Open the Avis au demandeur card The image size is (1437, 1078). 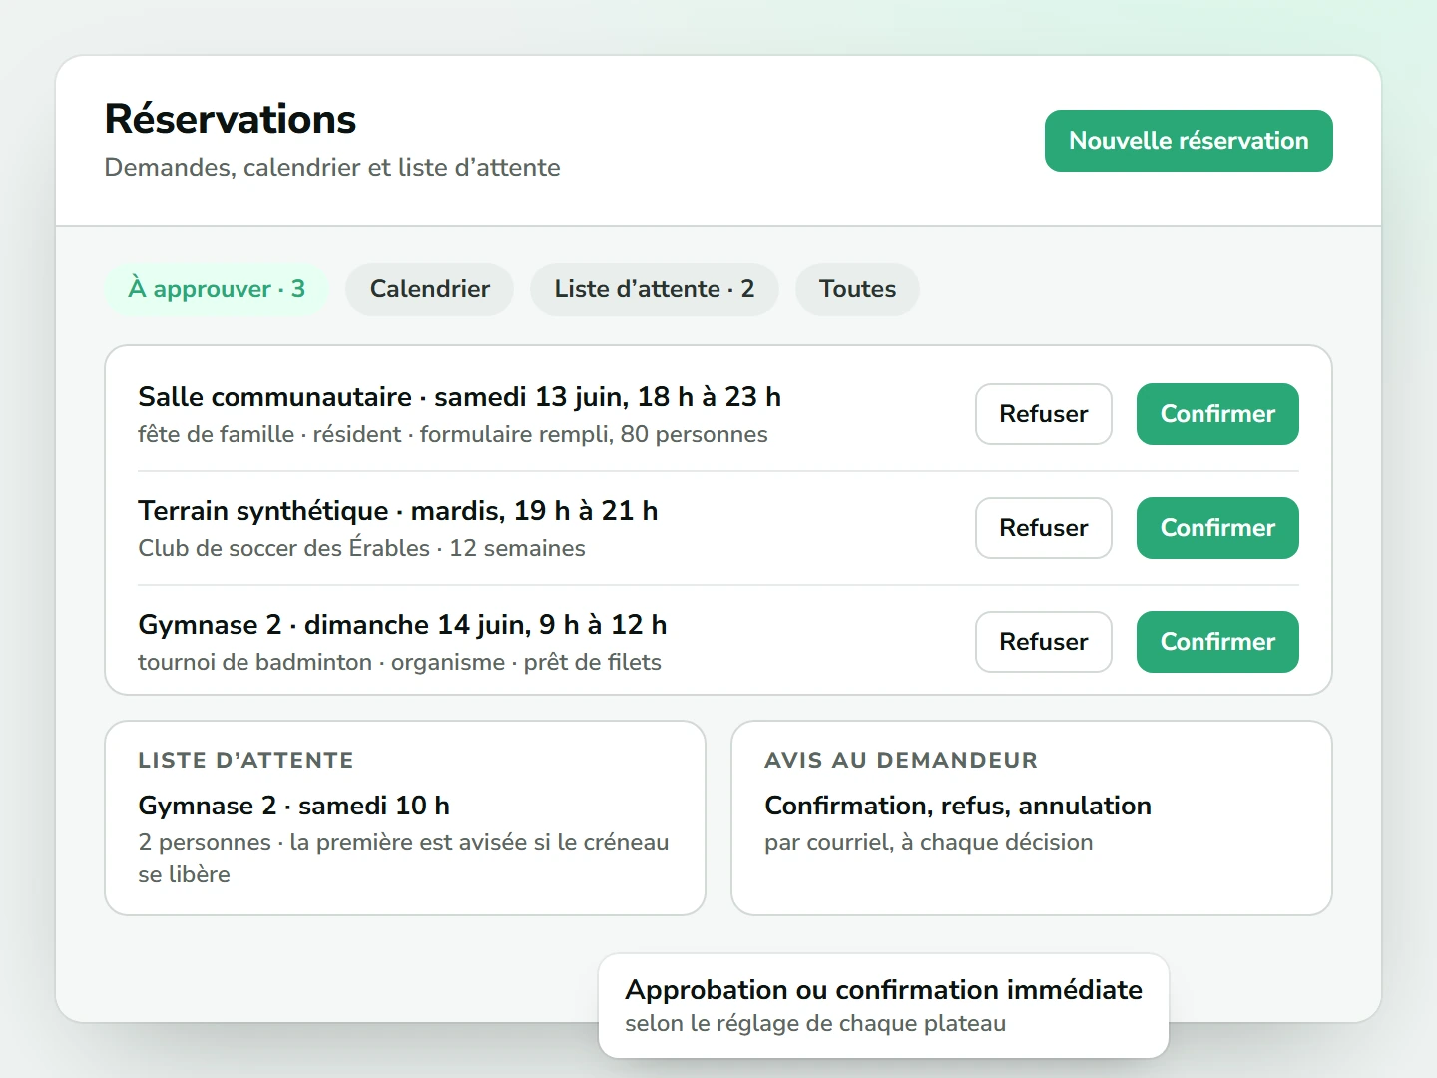click(x=1032, y=817)
